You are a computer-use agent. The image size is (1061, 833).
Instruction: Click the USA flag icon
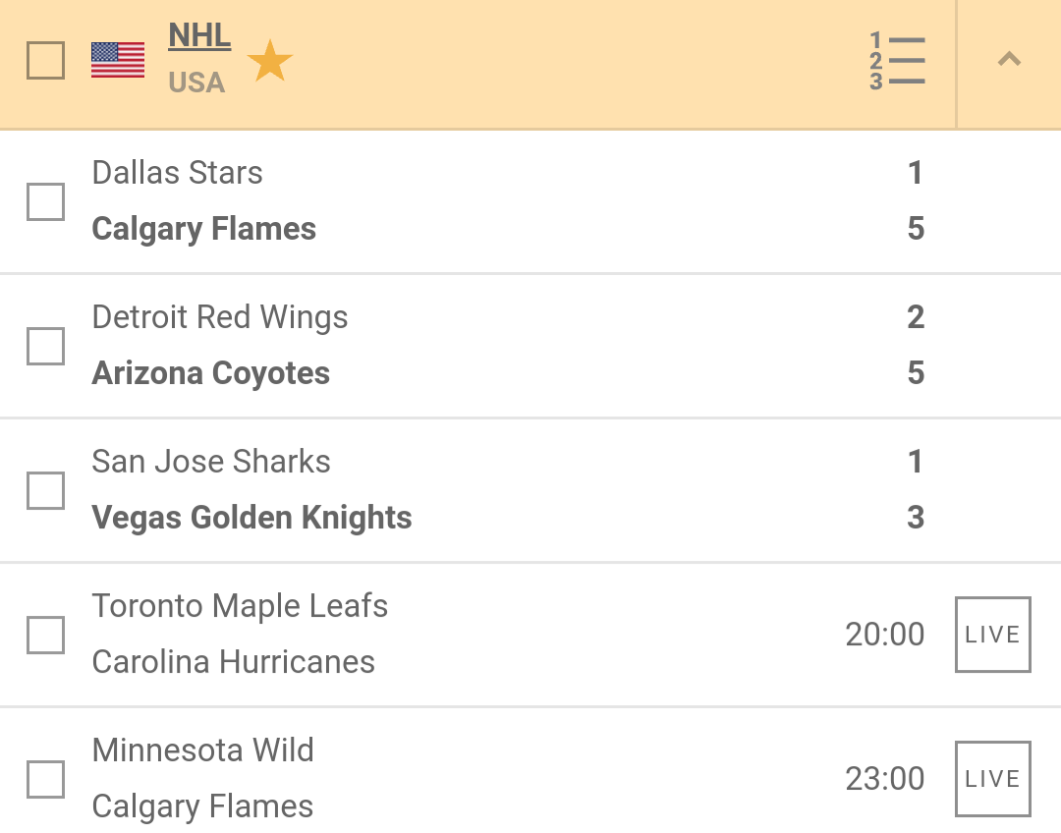pos(118,60)
